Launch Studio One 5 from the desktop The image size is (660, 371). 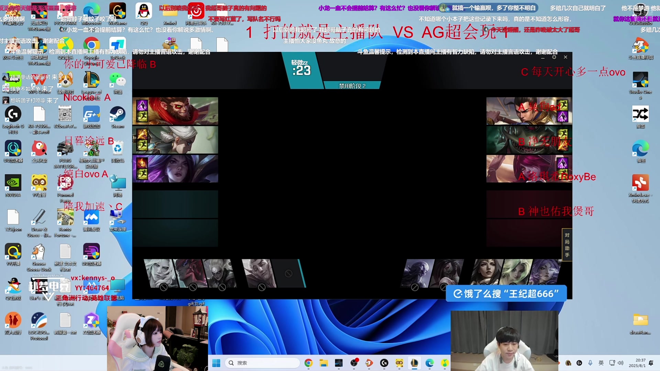coord(640,85)
